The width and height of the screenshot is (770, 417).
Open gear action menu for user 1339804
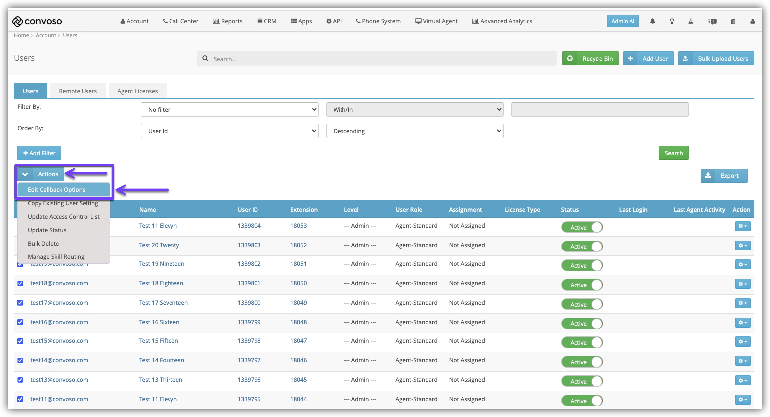pos(743,226)
